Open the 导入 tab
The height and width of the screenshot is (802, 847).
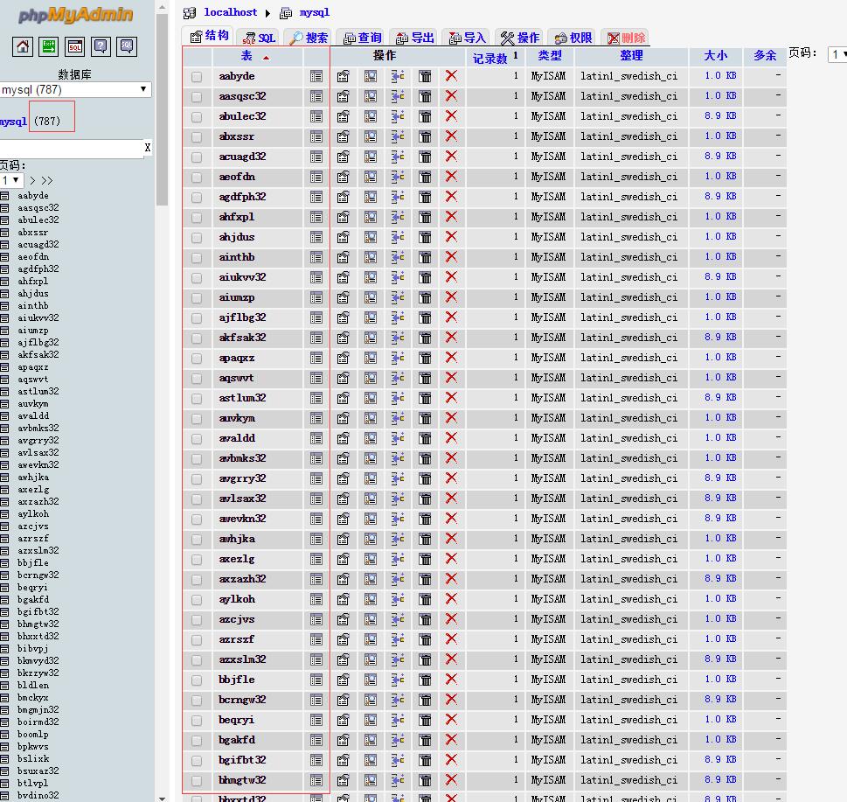[x=468, y=38]
